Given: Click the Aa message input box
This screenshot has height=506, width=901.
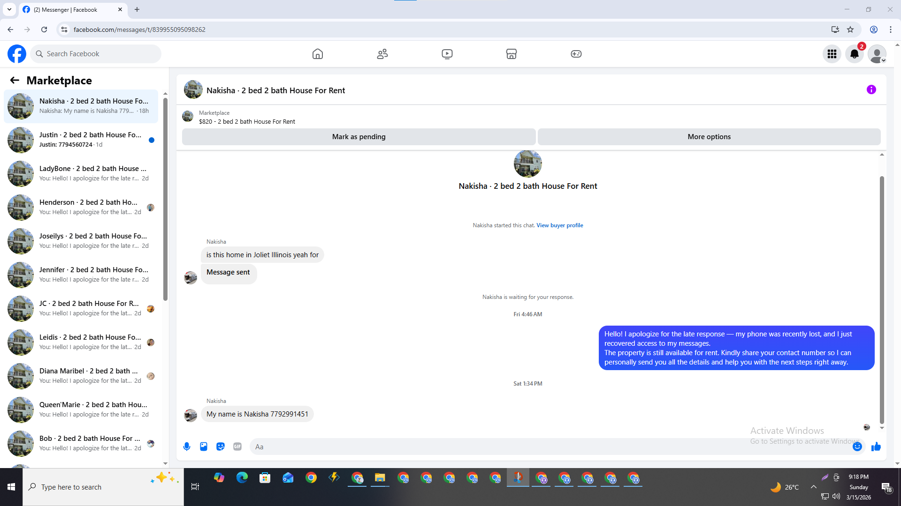Looking at the screenshot, I should [x=549, y=446].
